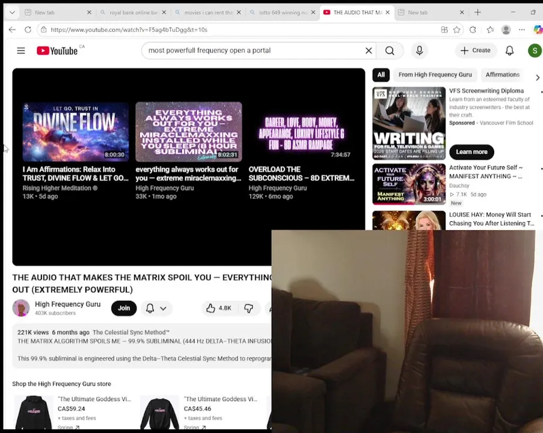Viewport: 543px width, 433px height.
Task: Open YouTube notifications bell
Action: click(x=509, y=51)
